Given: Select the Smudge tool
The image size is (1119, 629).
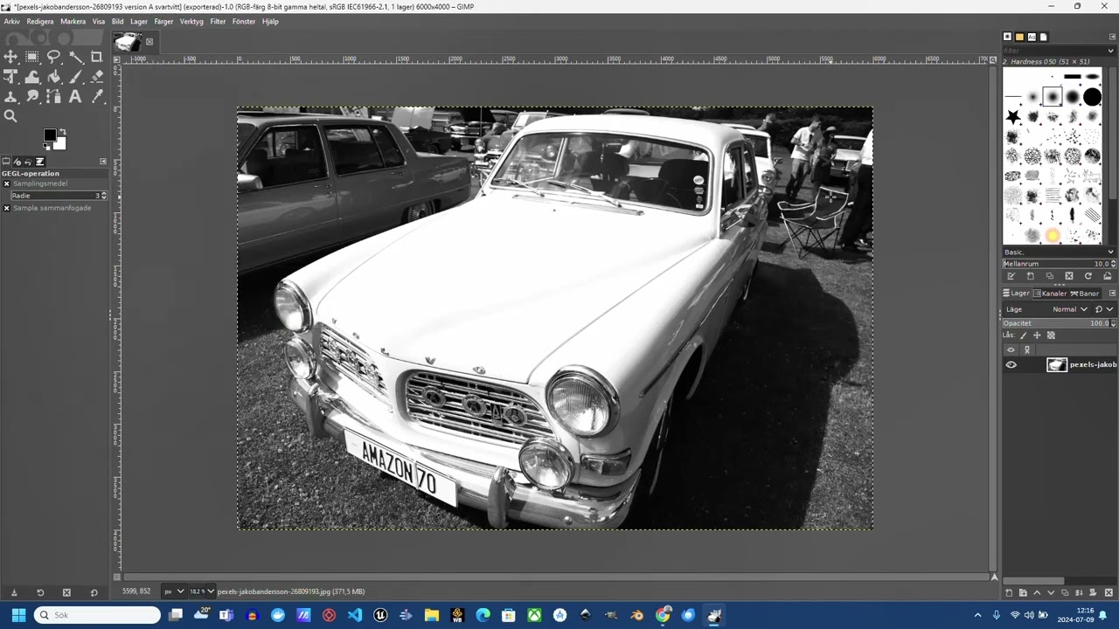Looking at the screenshot, I should pos(32,97).
